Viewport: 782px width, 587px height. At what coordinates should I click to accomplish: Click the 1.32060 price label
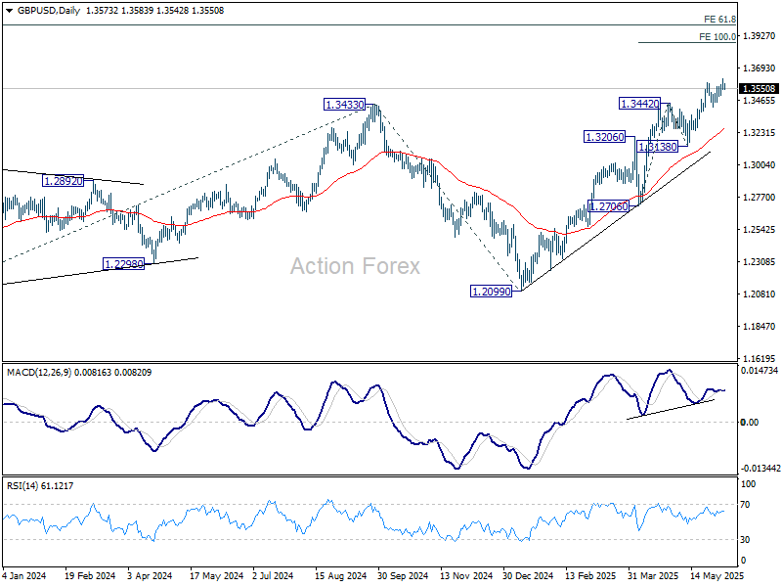point(604,137)
